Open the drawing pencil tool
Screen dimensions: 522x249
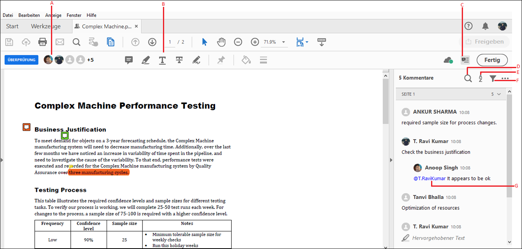point(196,60)
